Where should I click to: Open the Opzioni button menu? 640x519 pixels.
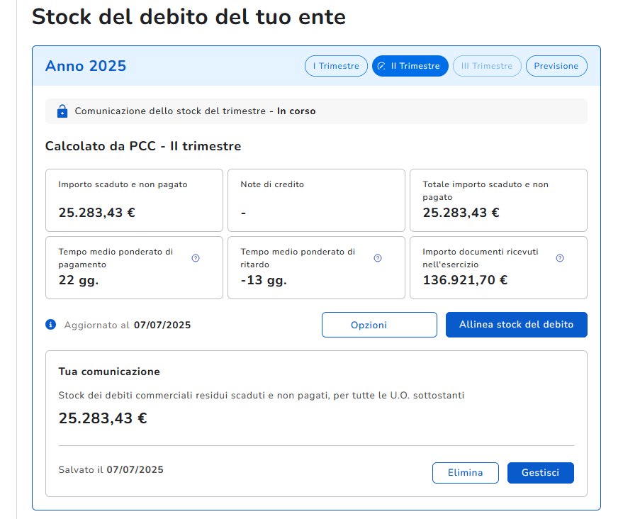pos(379,325)
